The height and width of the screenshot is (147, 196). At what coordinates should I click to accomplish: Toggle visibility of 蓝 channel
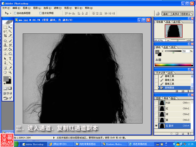click(156, 120)
